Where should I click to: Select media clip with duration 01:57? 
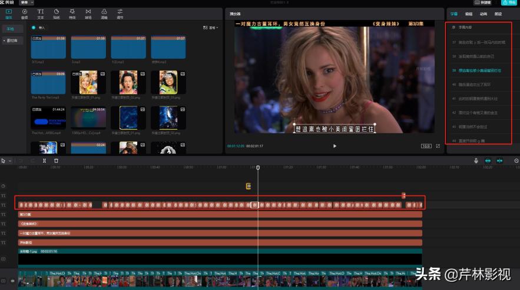(x=168, y=48)
